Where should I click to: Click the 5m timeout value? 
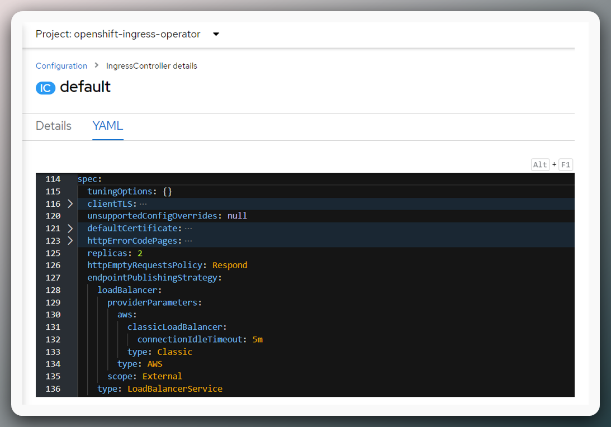(x=258, y=340)
